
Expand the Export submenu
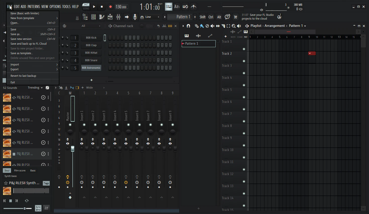point(33,69)
